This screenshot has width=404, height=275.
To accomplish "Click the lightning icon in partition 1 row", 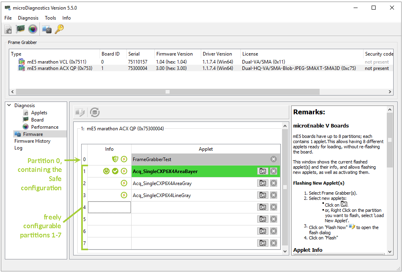I will click(x=124, y=171).
